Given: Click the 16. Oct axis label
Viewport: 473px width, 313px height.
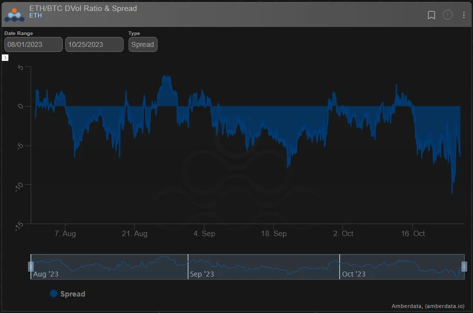Looking at the screenshot, I should [413, 234].
